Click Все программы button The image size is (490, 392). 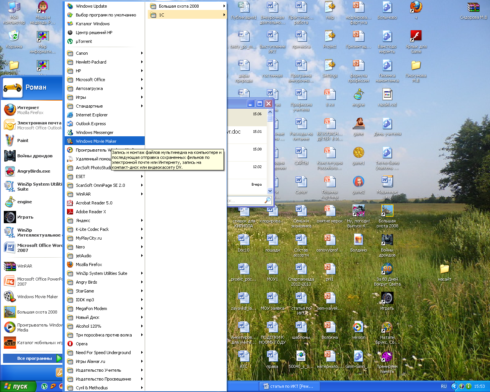tap(32, 358)
